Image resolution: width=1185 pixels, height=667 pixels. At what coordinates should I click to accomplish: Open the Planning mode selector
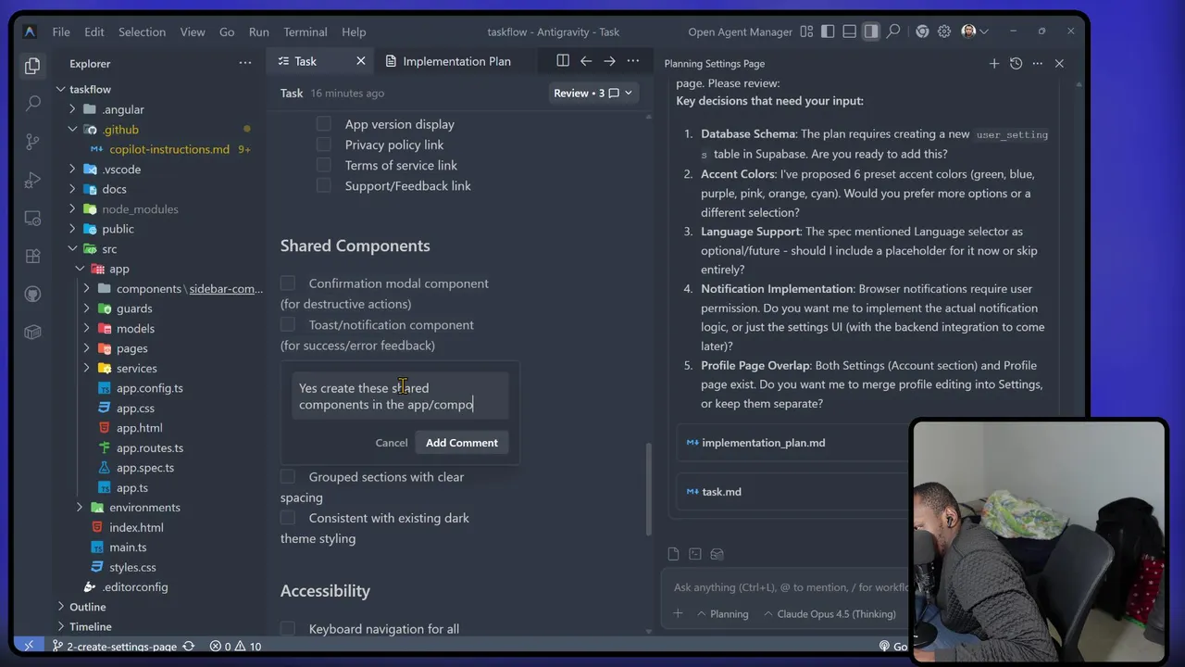[x=722, y=613]
